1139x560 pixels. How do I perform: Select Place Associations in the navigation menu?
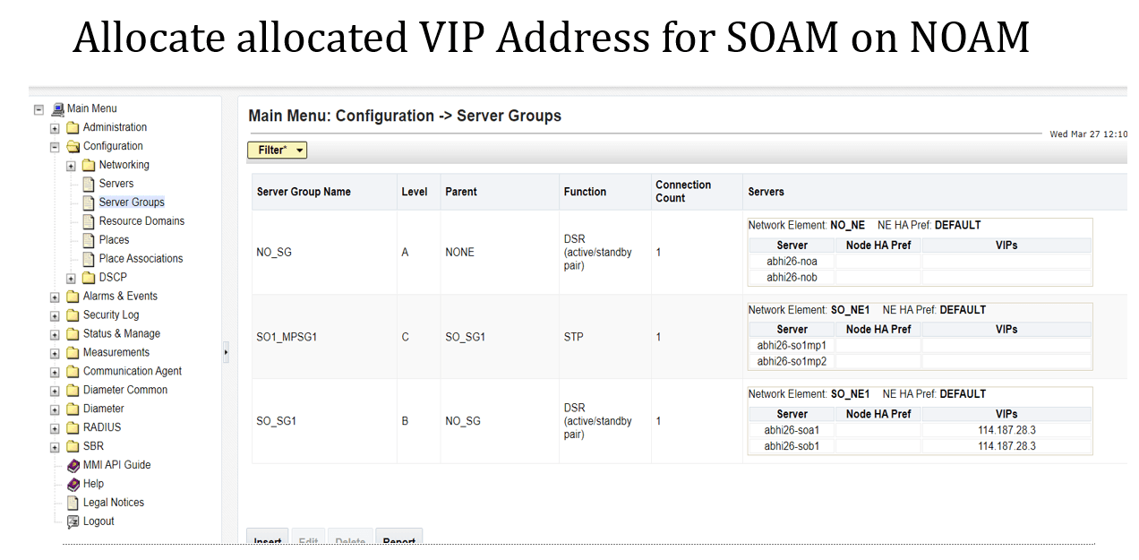(140, 258)
